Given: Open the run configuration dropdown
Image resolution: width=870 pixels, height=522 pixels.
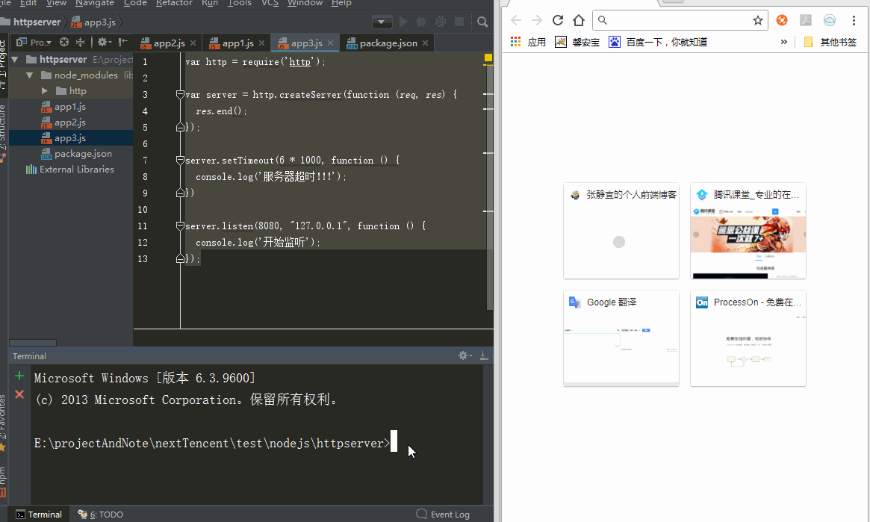Looking at the screenshot, I should pyautogui.click(x=382, y=22).
